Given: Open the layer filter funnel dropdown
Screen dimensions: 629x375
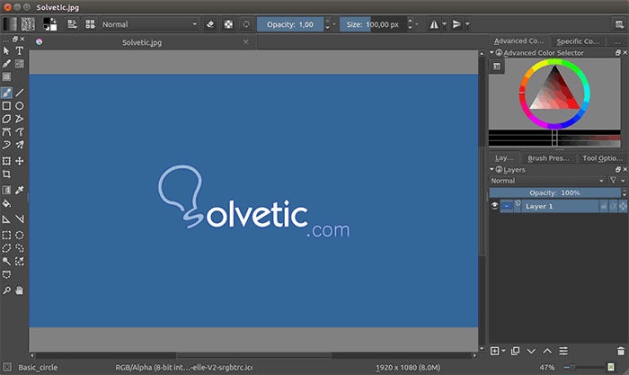Looking at the screenshot, I should [x=617, y=181].
